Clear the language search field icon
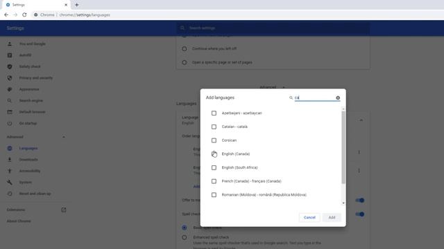 (x=338, y=98)
